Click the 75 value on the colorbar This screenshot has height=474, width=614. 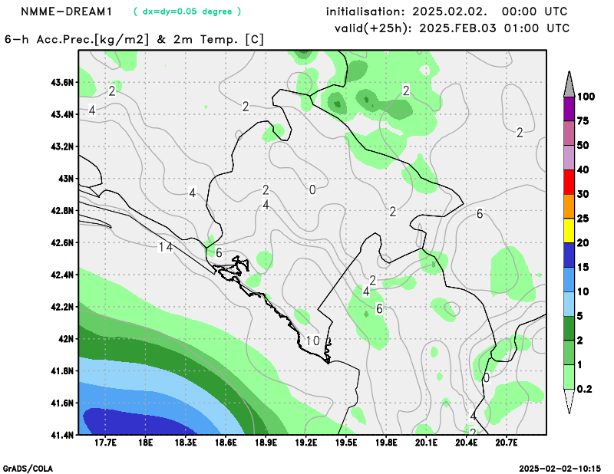[x=583, y=121]
